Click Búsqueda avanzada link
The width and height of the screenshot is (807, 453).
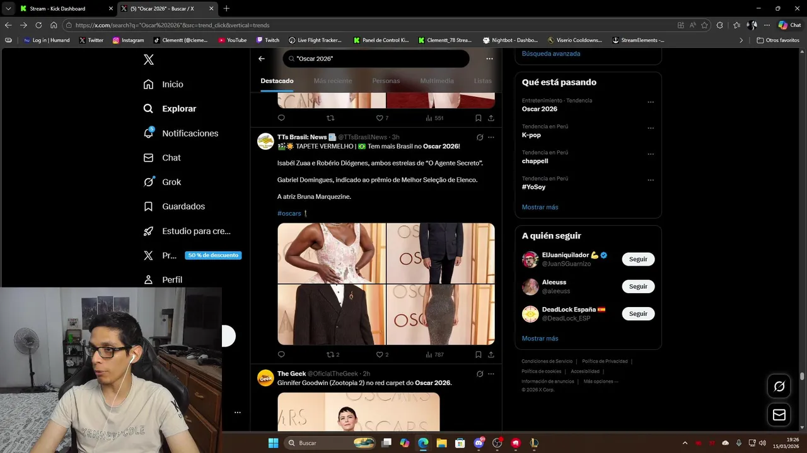click(551, 53)
